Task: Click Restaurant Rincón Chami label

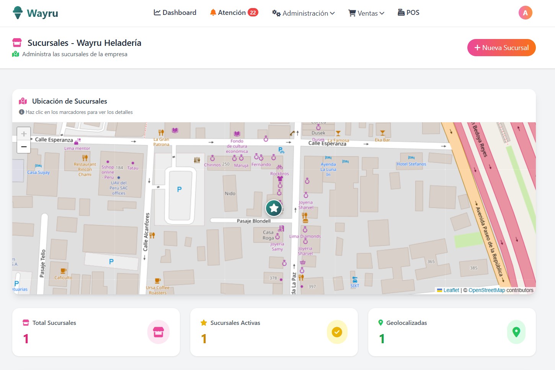Action: tap(85, 169)
